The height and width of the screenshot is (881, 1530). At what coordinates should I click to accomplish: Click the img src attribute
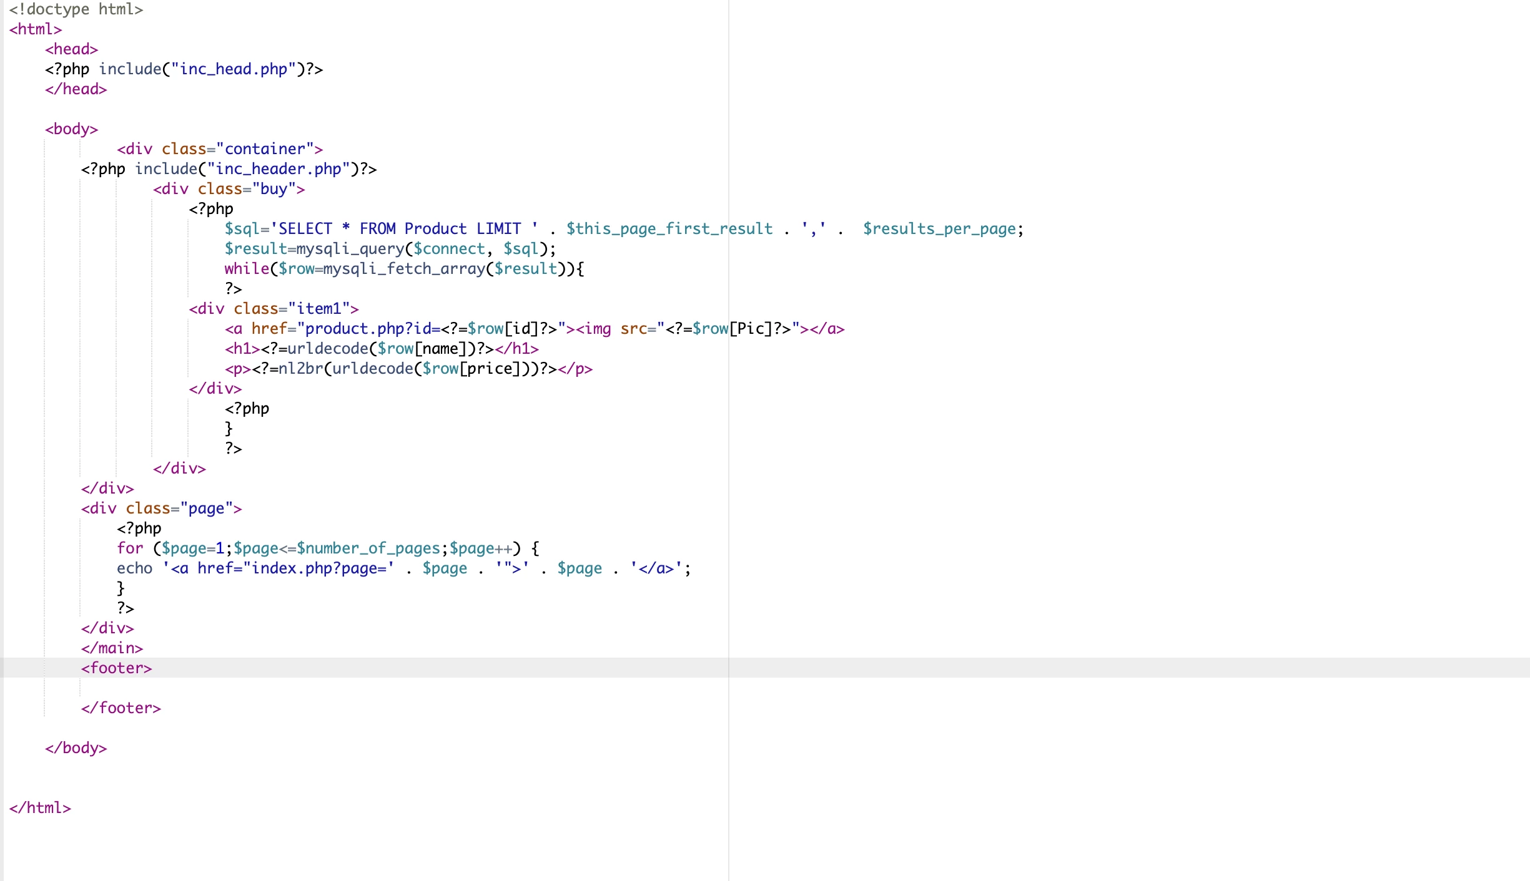click(633, 329)
